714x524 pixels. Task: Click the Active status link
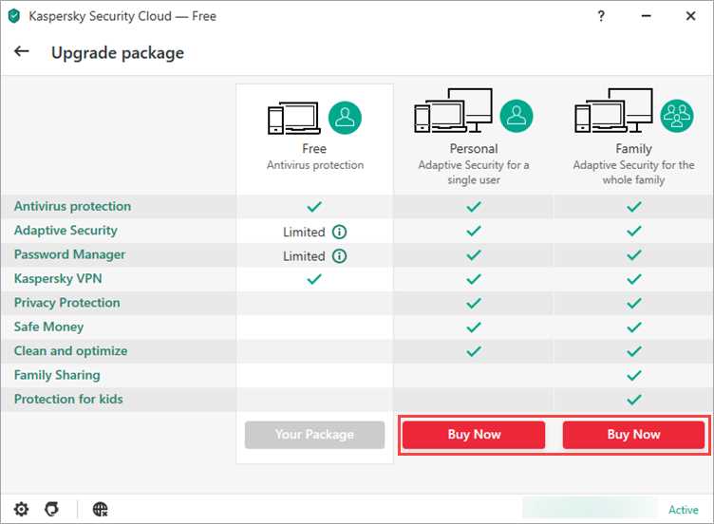[683, 510]
